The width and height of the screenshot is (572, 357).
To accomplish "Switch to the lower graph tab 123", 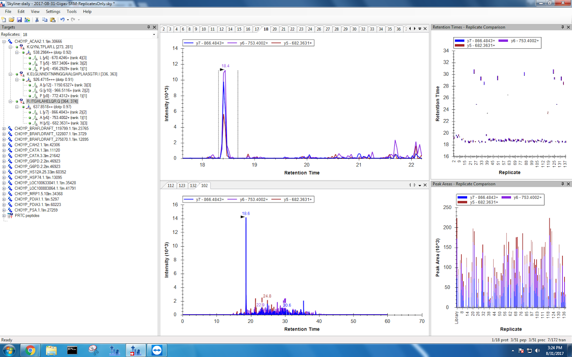I will tap(182, 186).
